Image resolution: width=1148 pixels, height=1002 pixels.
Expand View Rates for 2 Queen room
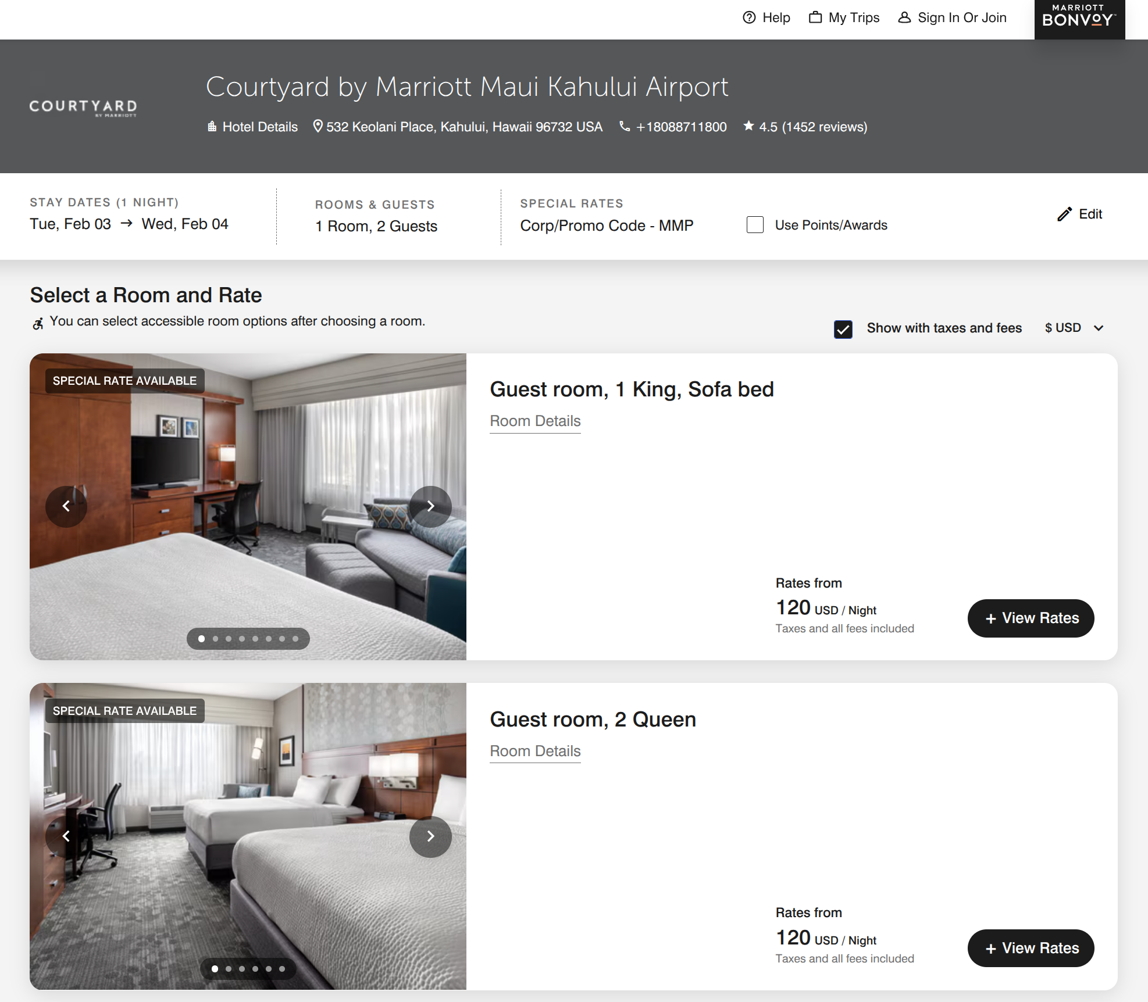click(x=1031, y=948)
